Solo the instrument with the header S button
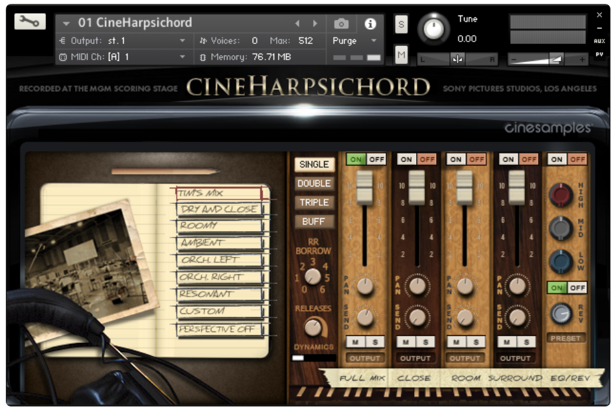615x411 pixels. click(x=401, y=25)
